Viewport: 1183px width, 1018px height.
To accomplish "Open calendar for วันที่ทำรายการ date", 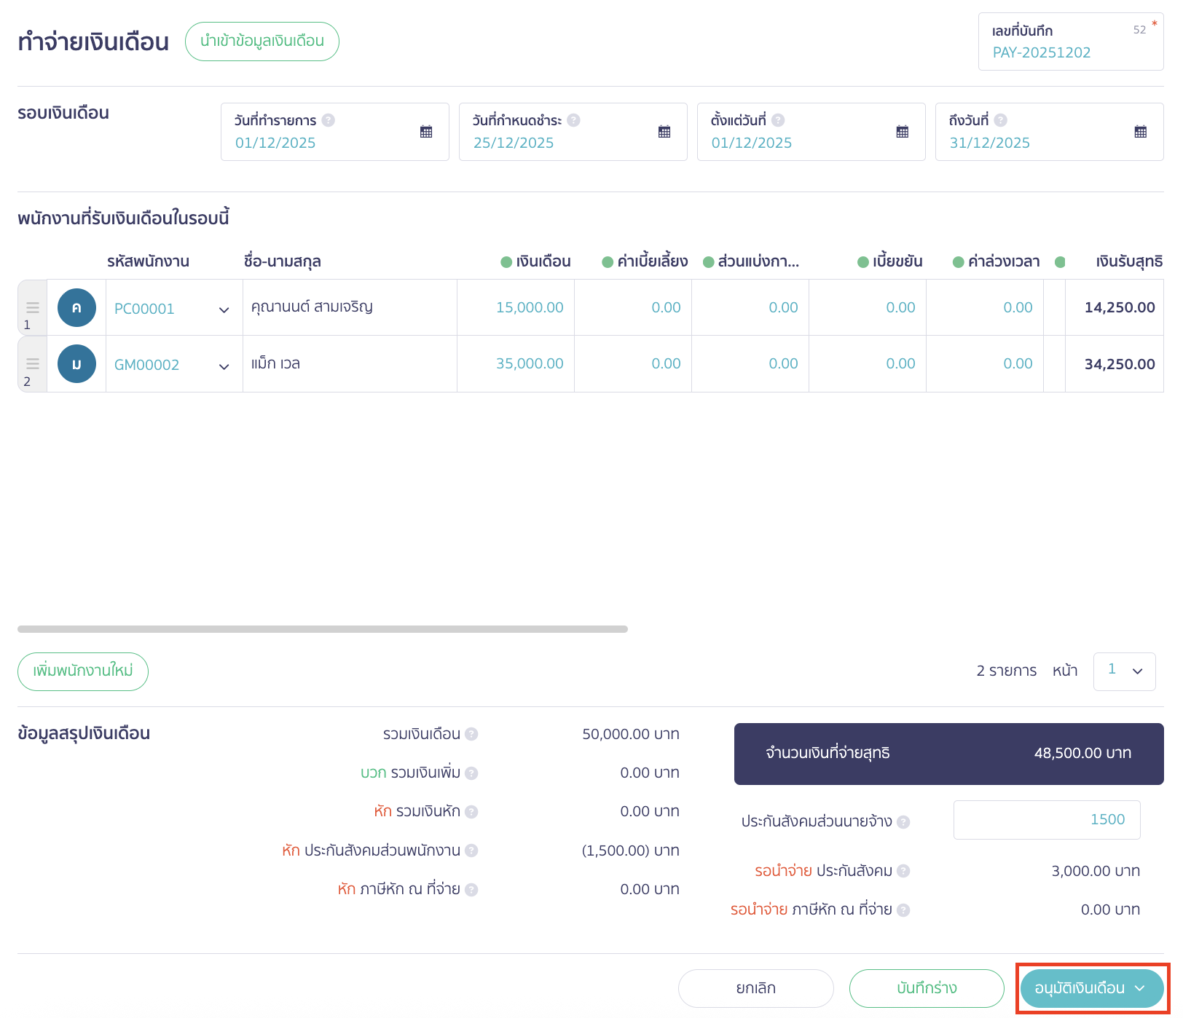I will 426,132.
